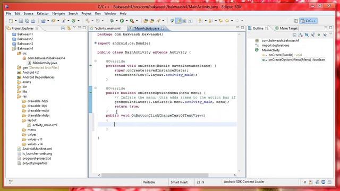Toggle Hide Static Members in Outline
The image size is (340, 191).
tap(313, 34)
